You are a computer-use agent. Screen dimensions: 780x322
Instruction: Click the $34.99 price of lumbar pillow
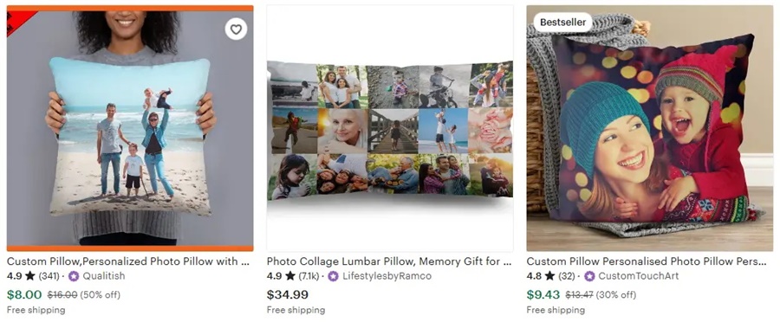(288, 294)
